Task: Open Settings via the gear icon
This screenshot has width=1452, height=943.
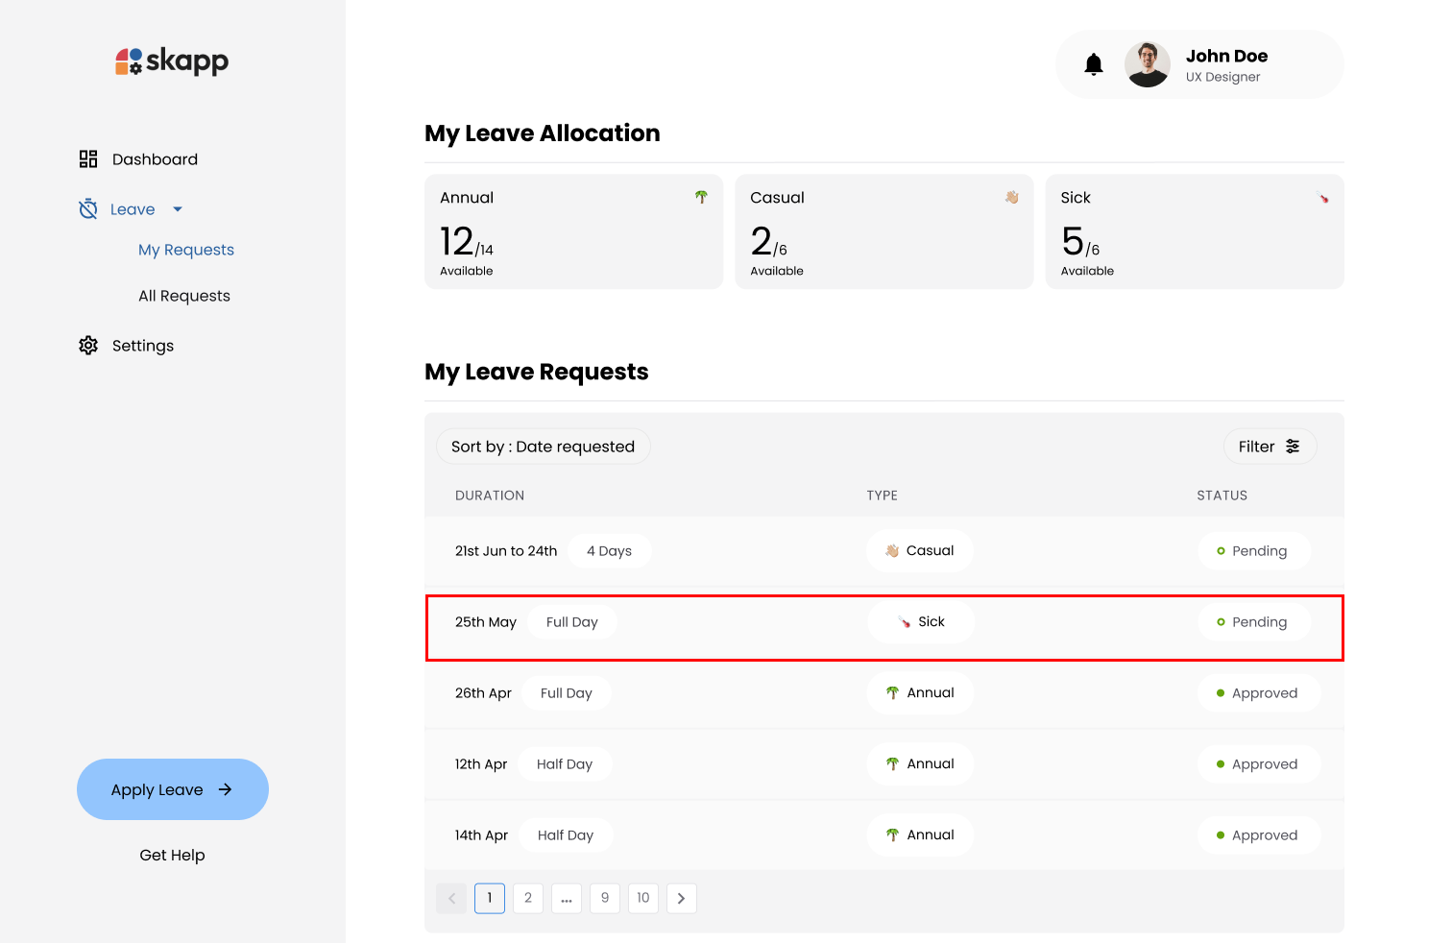Action: tap(88, 346)
